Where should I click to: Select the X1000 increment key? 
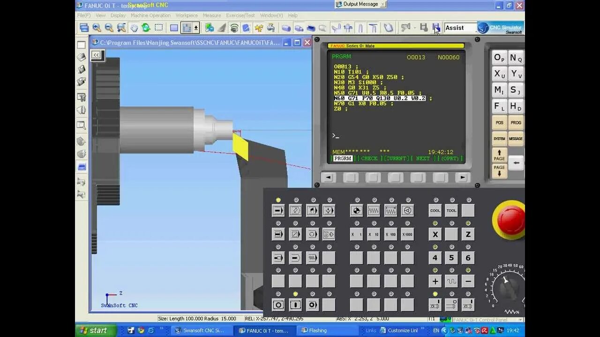pyautogui.click(x=408, y=234)
